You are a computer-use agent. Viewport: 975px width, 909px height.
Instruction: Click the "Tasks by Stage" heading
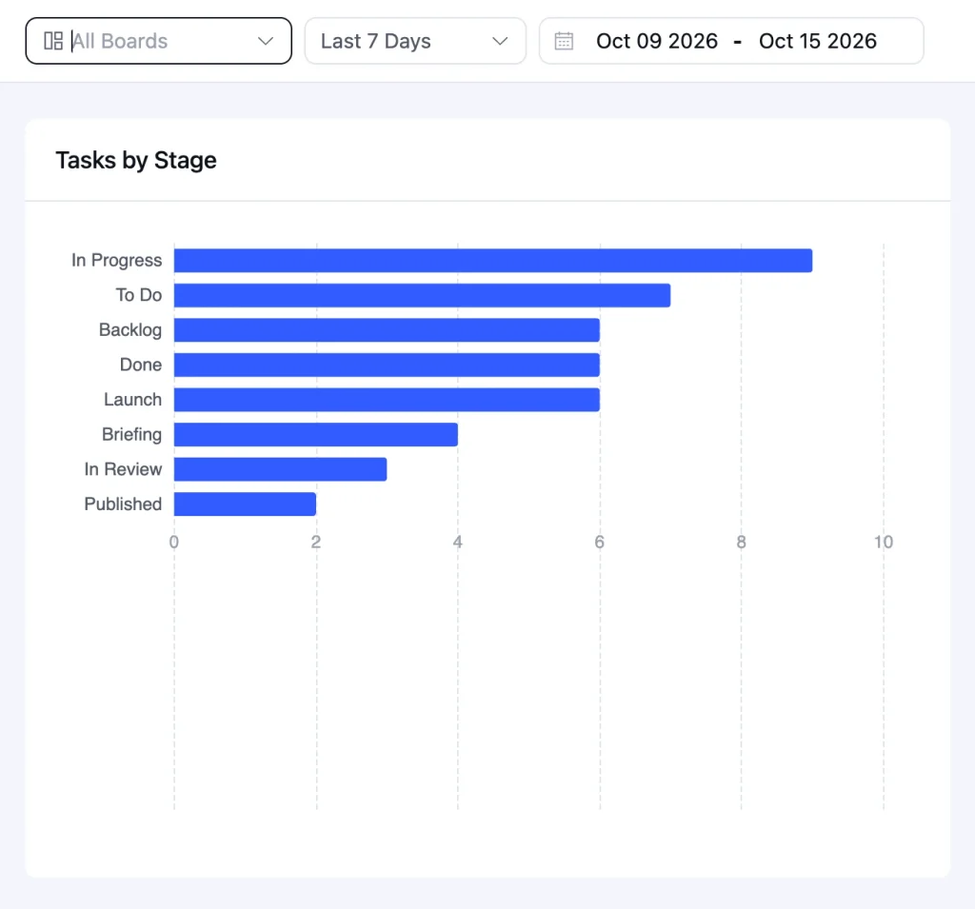pos(136,161)
